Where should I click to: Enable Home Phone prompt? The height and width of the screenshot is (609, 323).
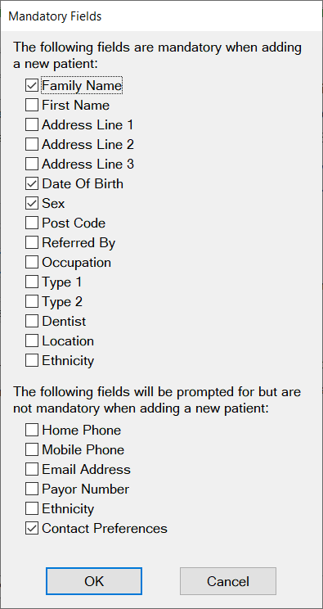[32, 430]
